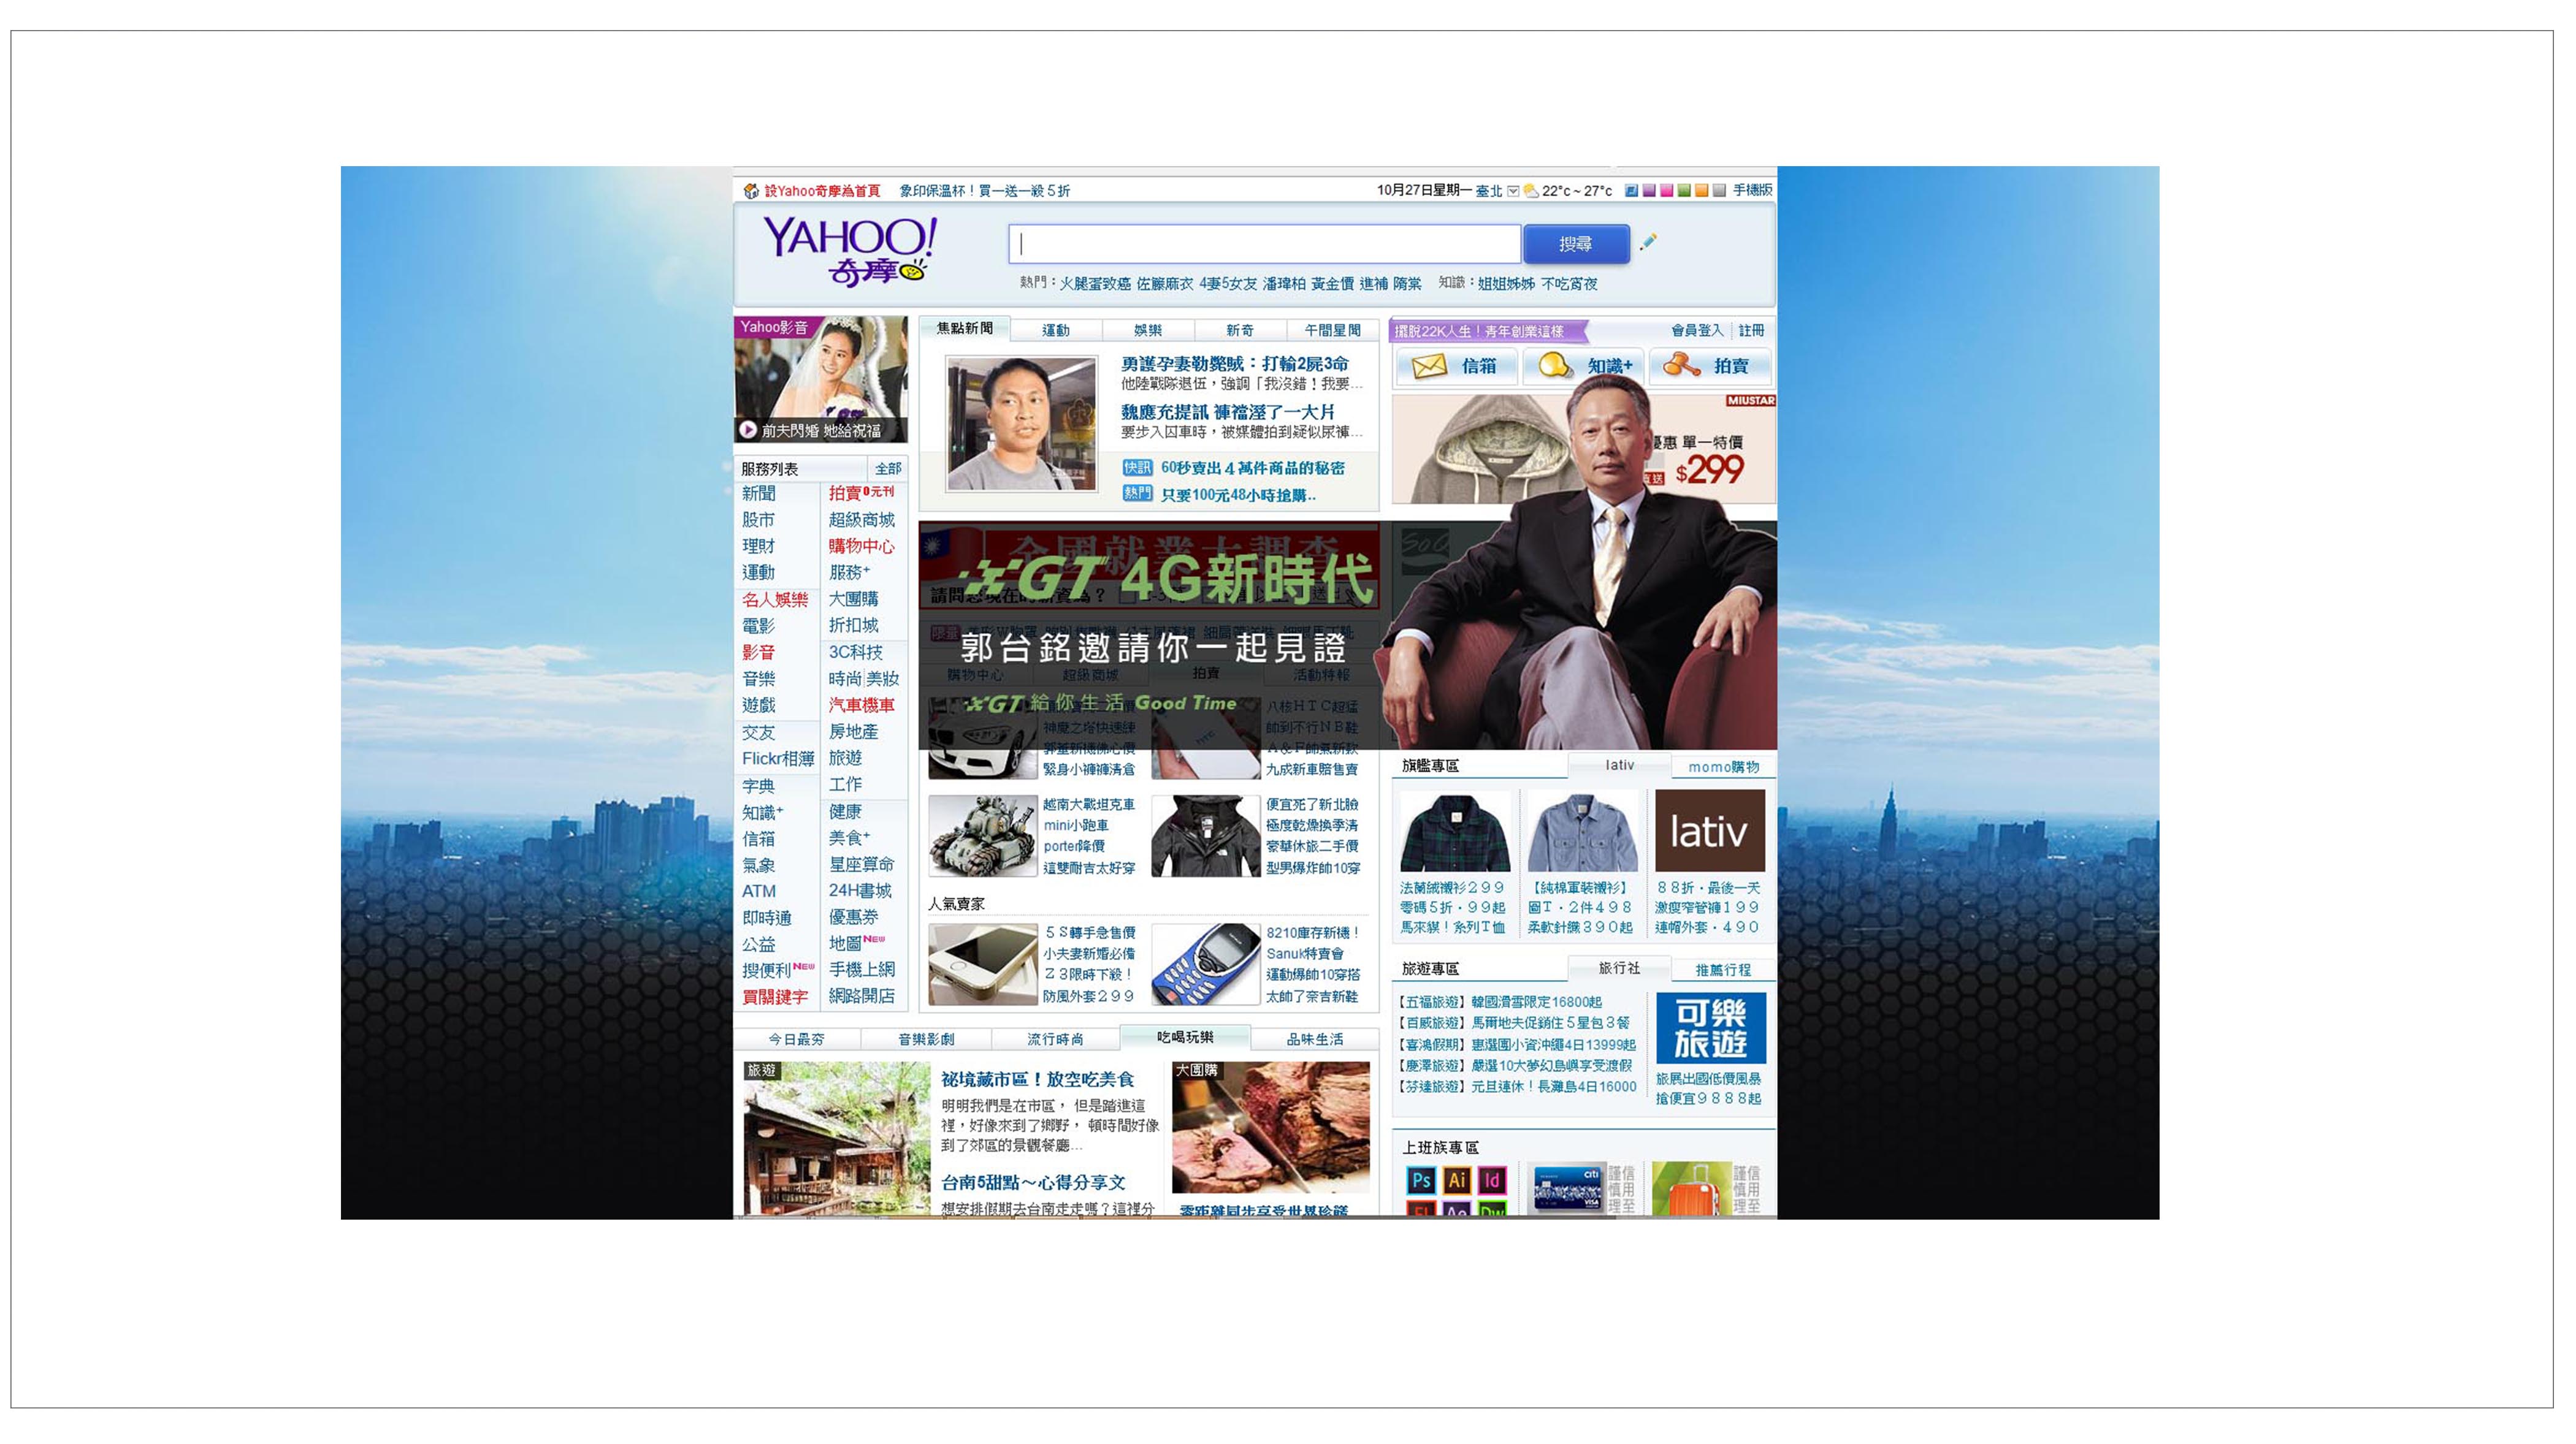2576x1444 pixels.
Task: Click the Yahoo奇摩 logo
Action: pyautogui.click(x=849, y=250)
